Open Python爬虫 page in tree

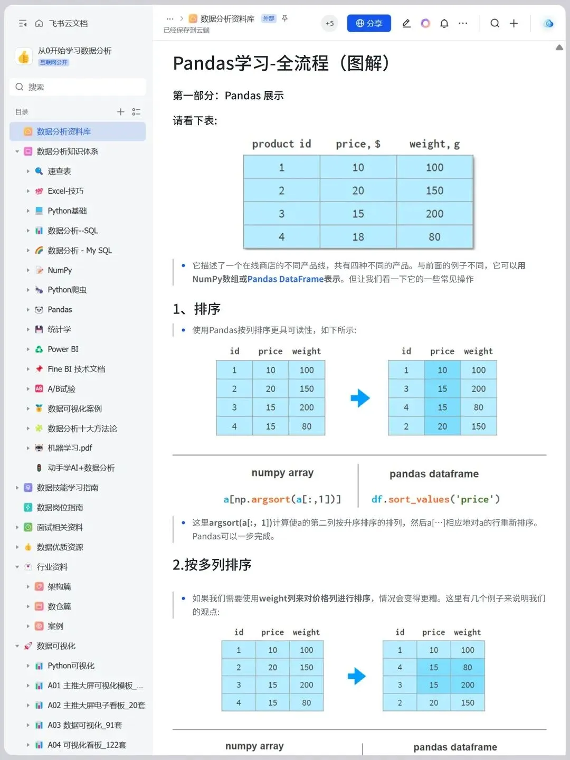[x=67, y=290]
